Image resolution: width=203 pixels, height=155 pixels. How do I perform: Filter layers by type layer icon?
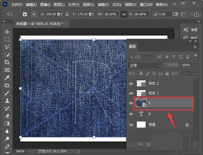pos(174,56)
